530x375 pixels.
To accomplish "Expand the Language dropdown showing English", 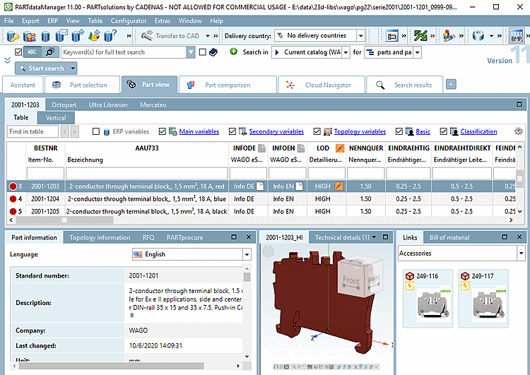I will pos(247,254).
